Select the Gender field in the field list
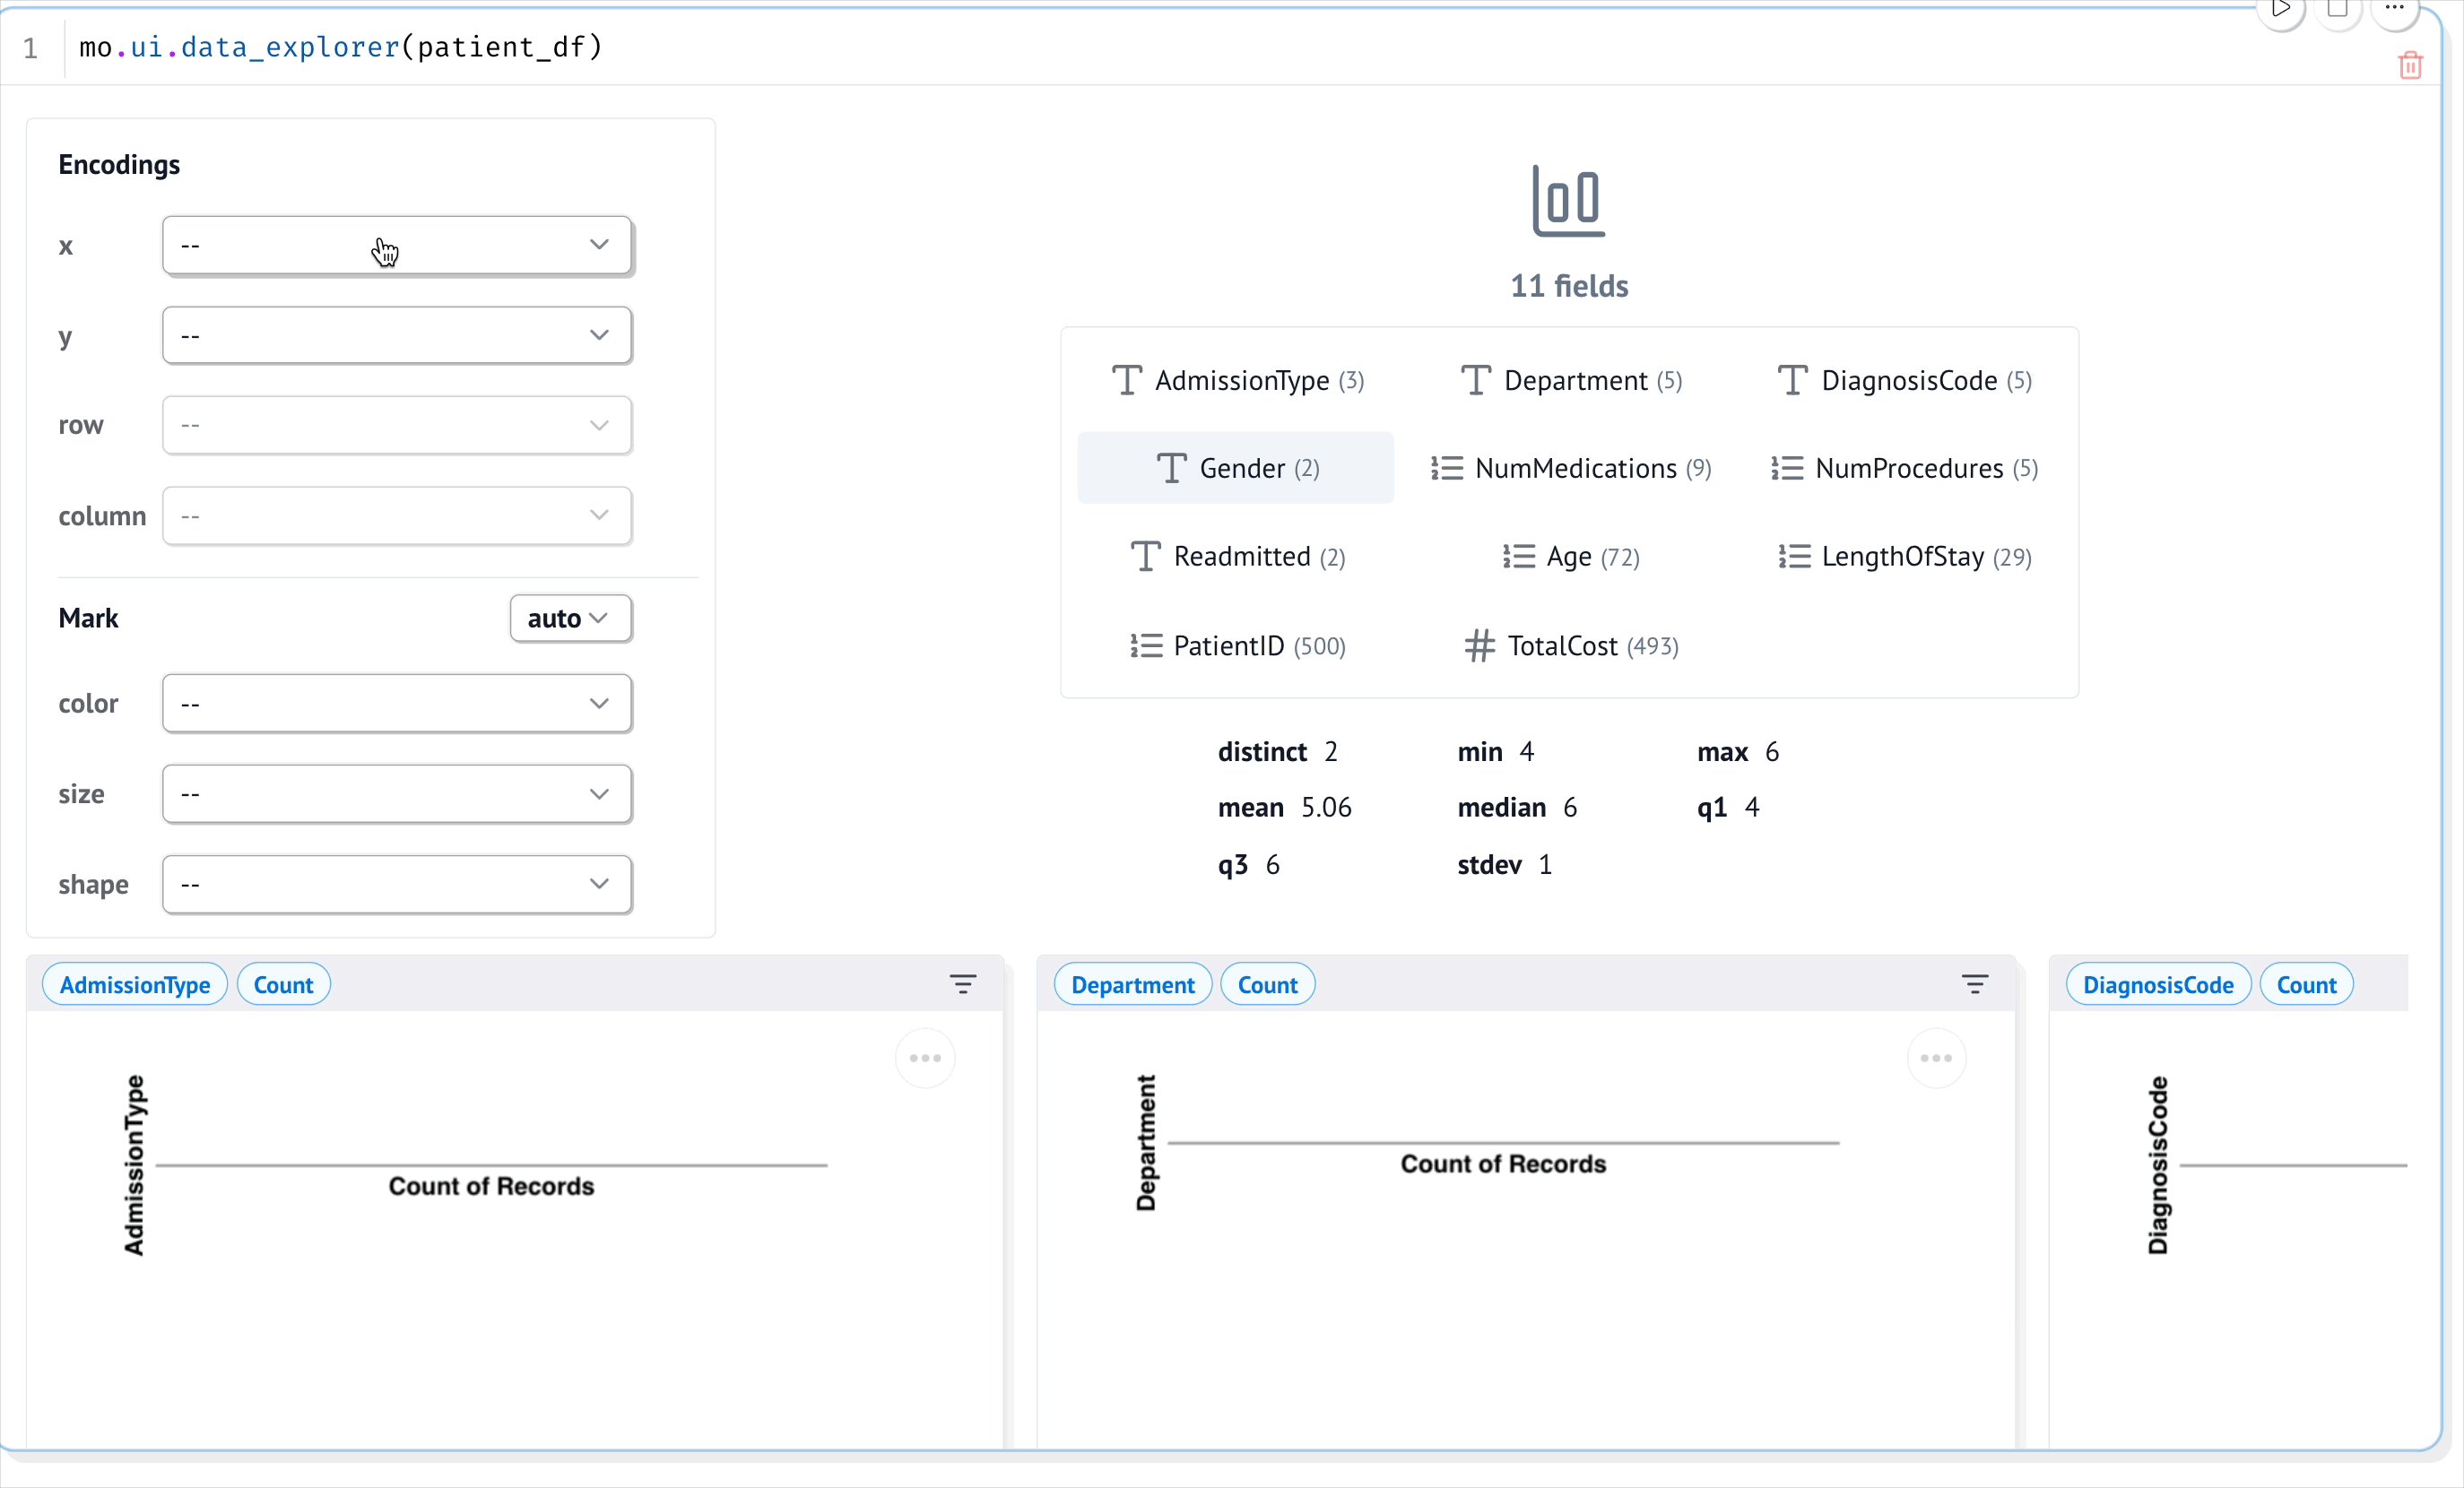The image size is (2464, 1488). tap(1236, 468)
